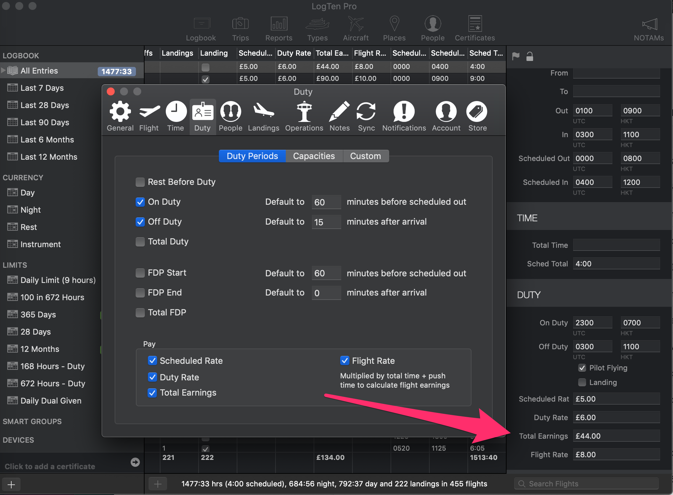Click add flight plus button below table
This screenshot has width=673, height=495.
(158, 484)
